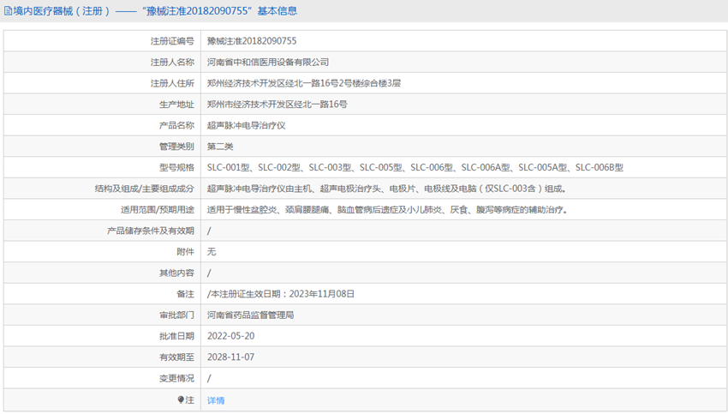Click the registrant name 河南省中和信医用设备有限公司
This screenshot has width=728, height=414.
click(x=268, y=63)
